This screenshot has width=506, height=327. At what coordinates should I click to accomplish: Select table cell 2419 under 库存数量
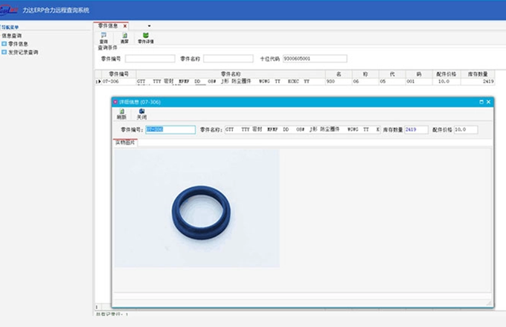[478, 82]
